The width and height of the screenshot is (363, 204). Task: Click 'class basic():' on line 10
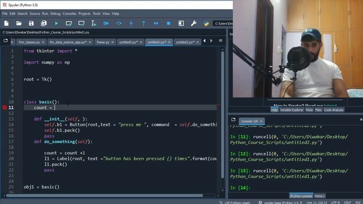coord(41,102)
